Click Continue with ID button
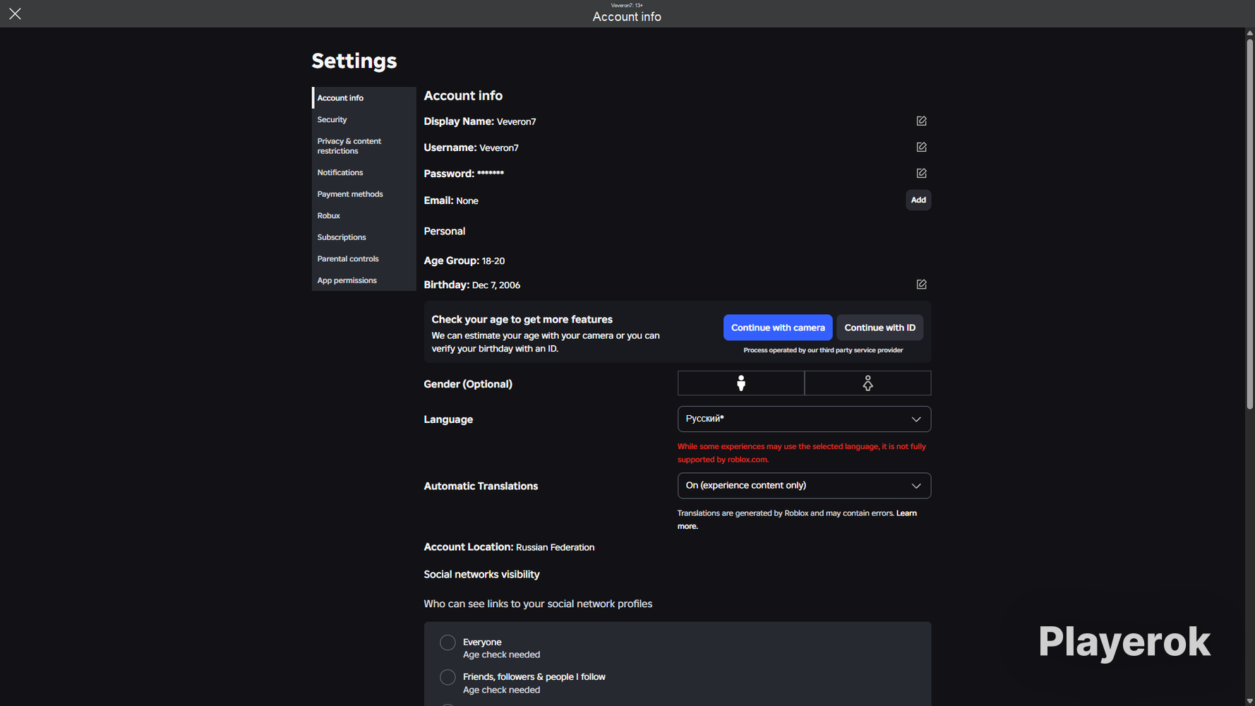This screenshot has width=1255, height=706. (879, 328)
